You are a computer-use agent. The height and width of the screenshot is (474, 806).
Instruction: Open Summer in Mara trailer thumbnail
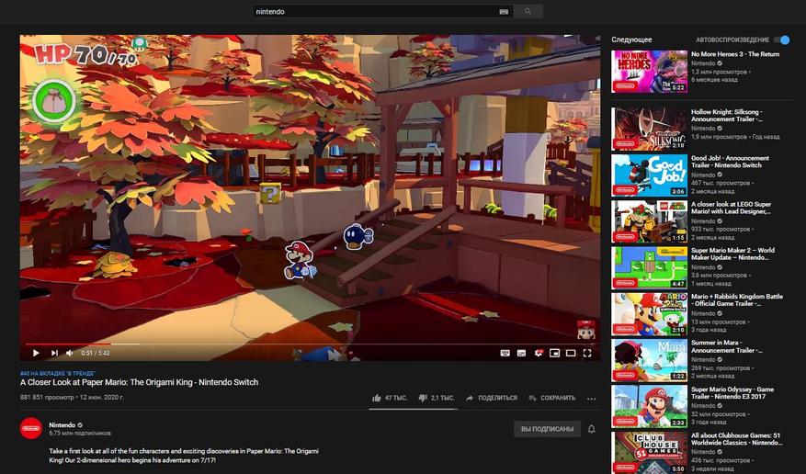tap(649, 360)
